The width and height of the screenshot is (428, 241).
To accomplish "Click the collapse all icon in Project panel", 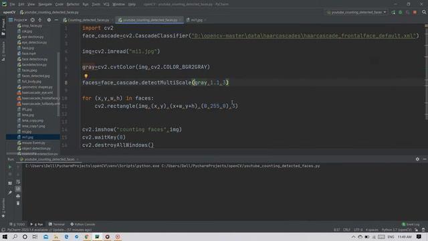I will pos(40,20).
